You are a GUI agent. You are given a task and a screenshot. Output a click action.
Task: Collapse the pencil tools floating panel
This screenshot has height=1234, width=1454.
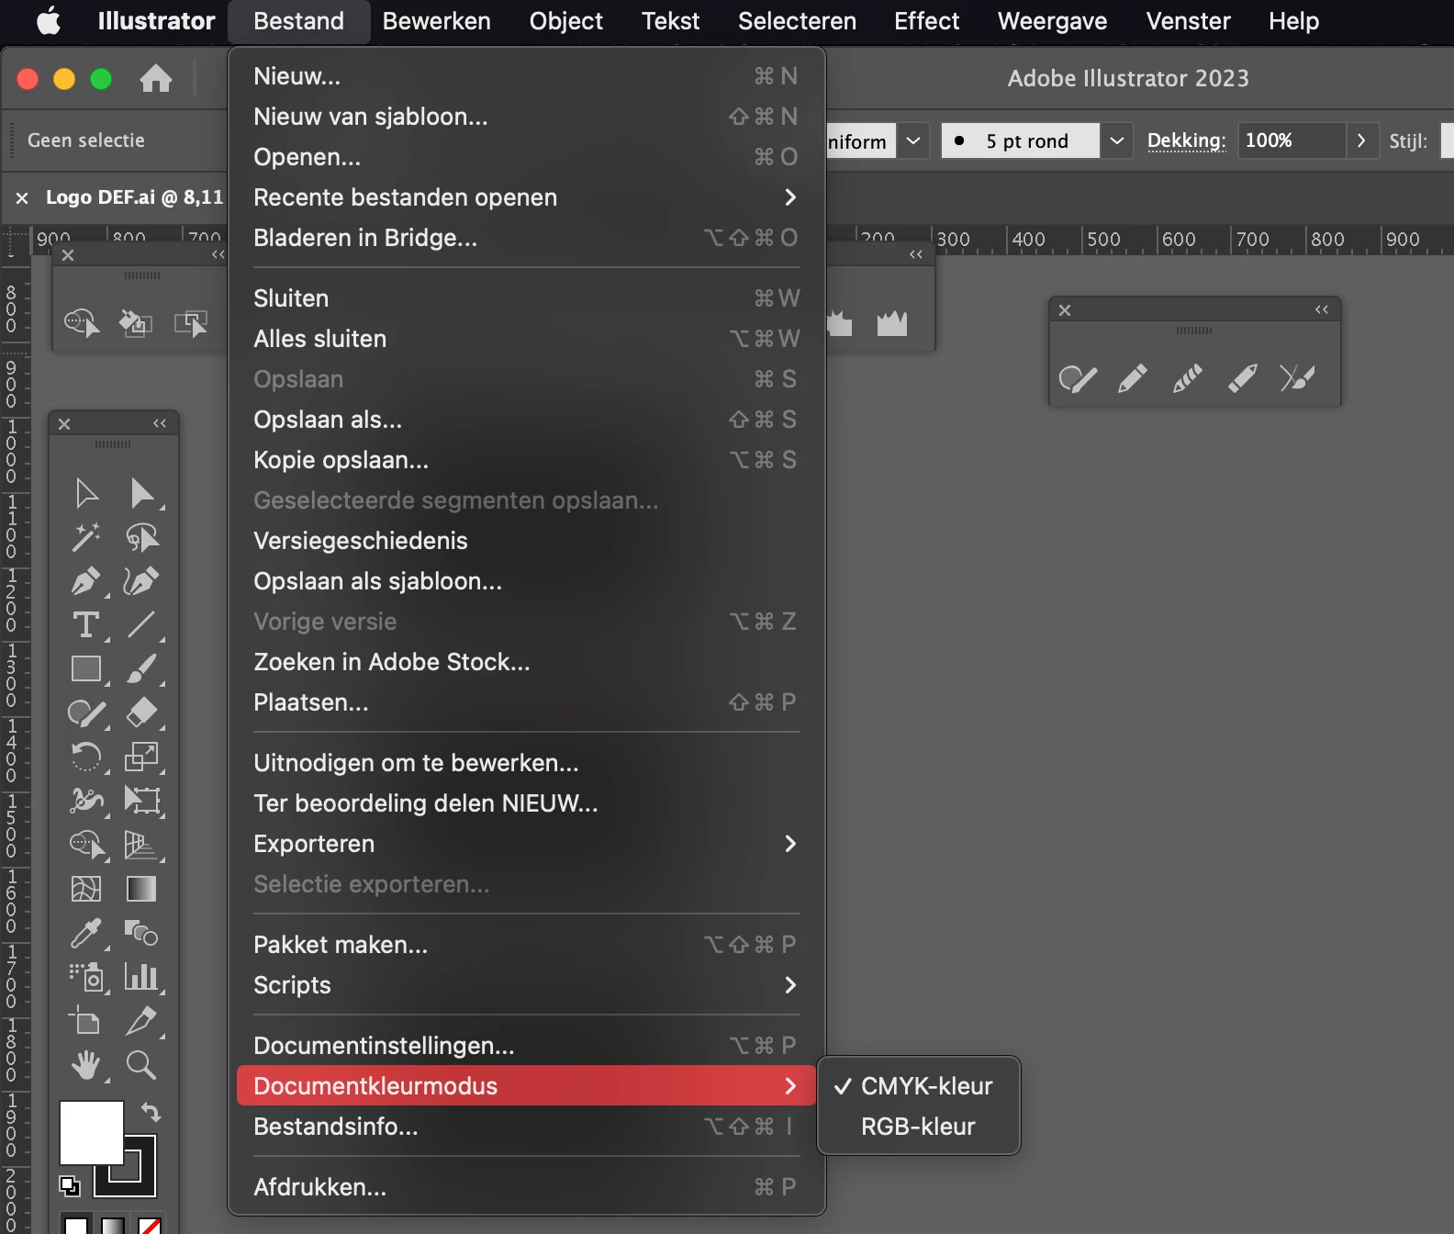[1322, 309]
